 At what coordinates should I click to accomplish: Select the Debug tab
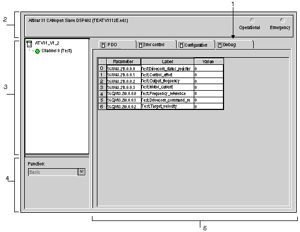[234, 45]
